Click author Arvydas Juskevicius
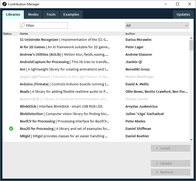 click(x=141, y=106)
